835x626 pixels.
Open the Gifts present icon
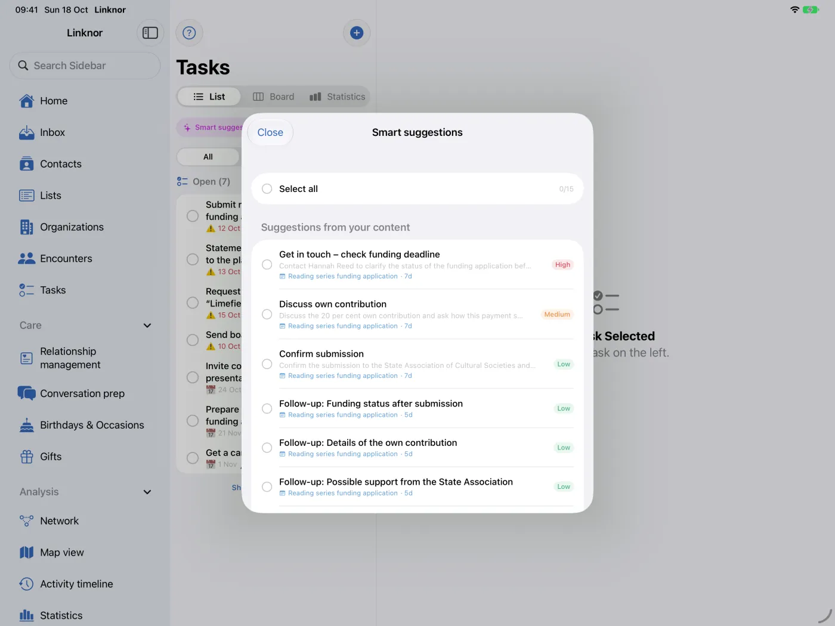pos(27,457)
